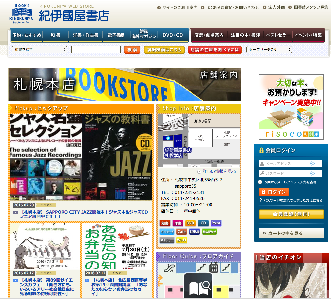Open the 電子書籍 navigation tab
The height and width of the screenshot is (299, 331).
pyautogui.click(x=116, y=35)
